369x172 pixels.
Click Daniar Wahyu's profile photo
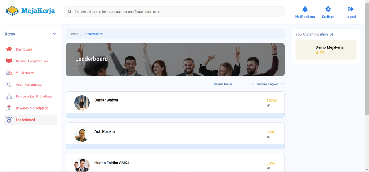pos(82,103)
